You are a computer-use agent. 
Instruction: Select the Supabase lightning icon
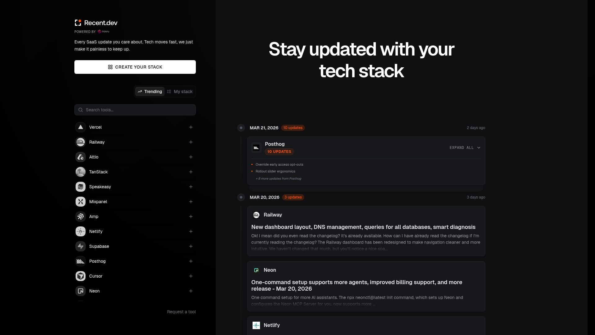(x=81, y=246)
